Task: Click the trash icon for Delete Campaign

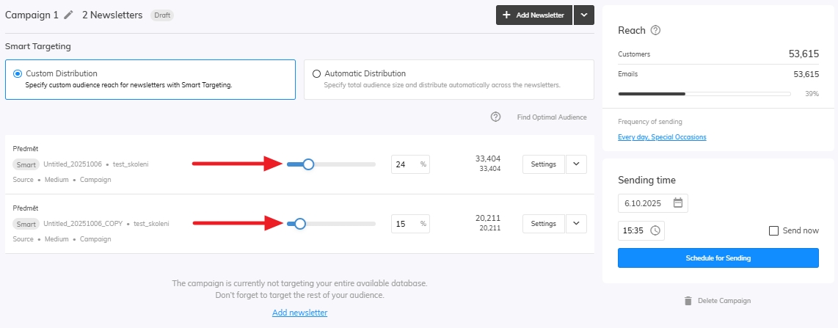Action: coord(688,301)
